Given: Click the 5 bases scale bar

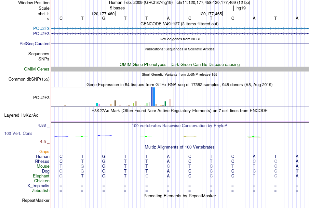Looking at the screenshot, I should (180, 8).
